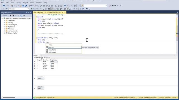The width and height of the screenshot is (179, 100).
Task: Click the New Query toolbar button
Action: [x=34, y=6]
